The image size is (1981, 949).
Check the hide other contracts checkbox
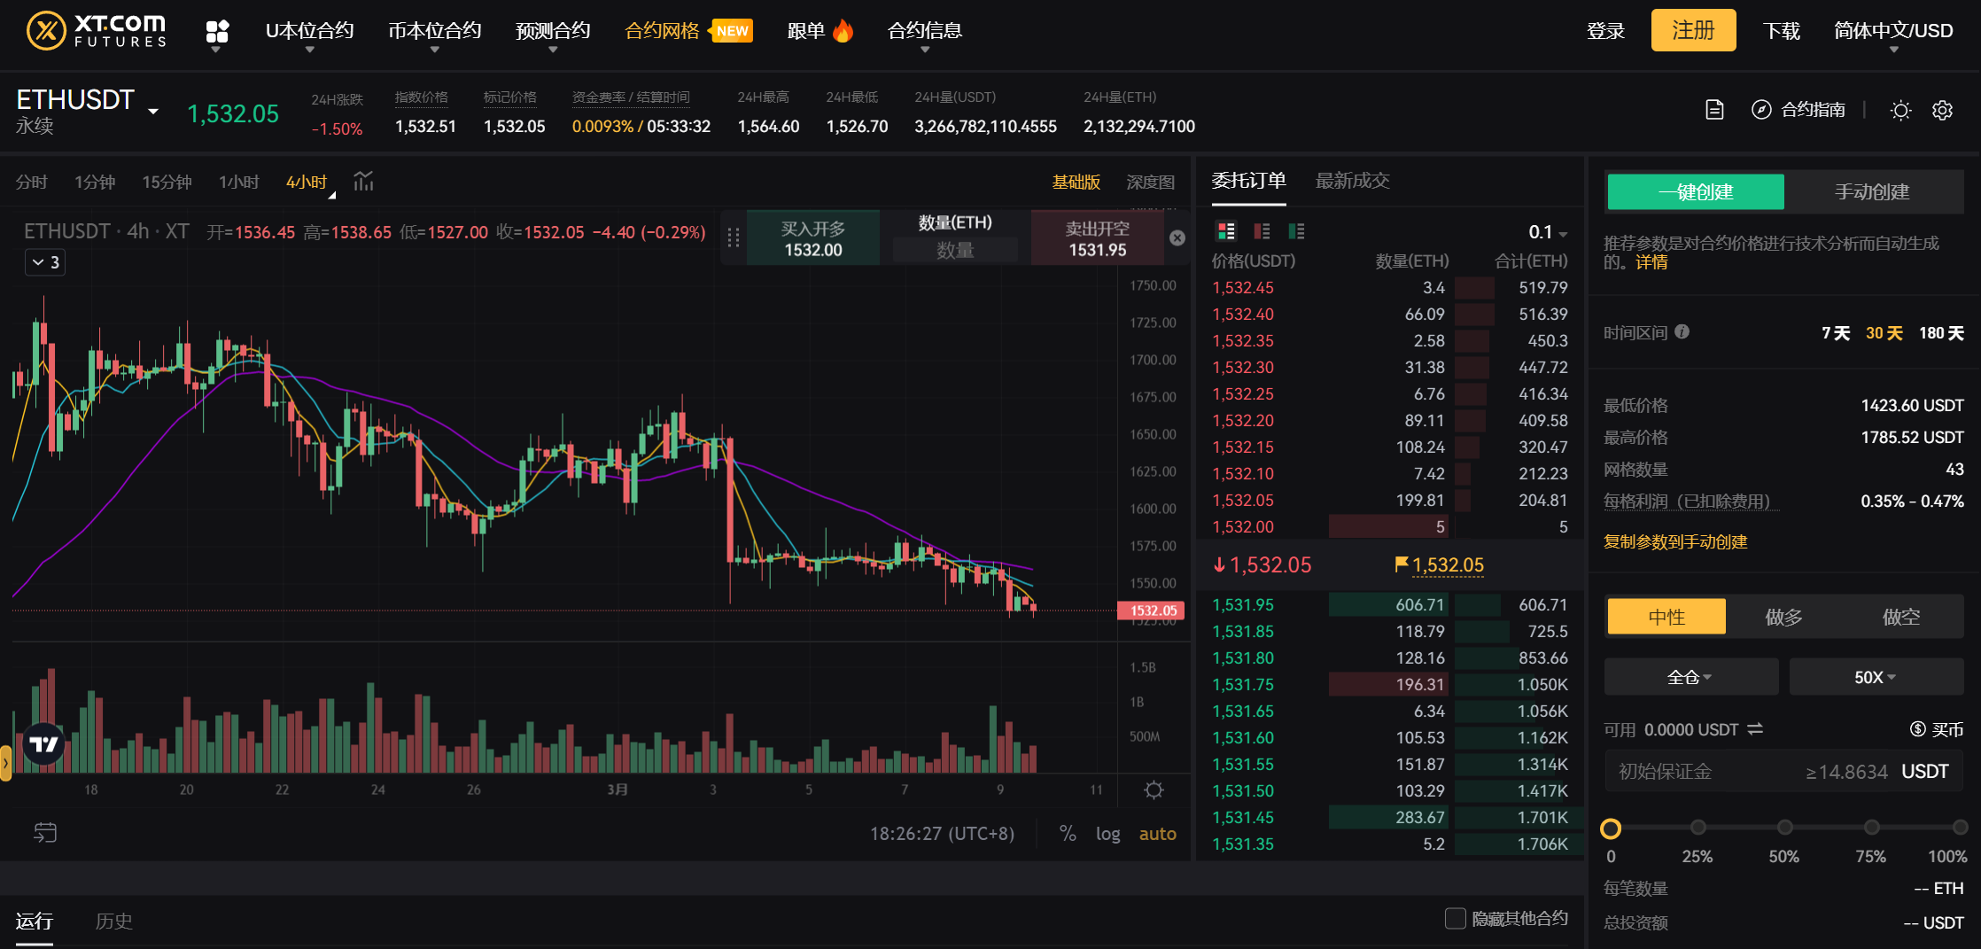click(x=1455, y=918)
